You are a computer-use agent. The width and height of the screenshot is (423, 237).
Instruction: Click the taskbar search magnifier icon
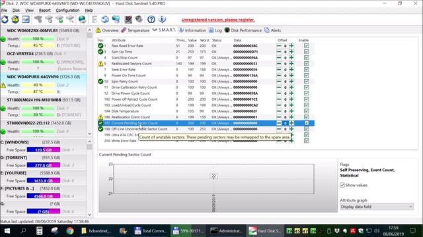[24, 231]
